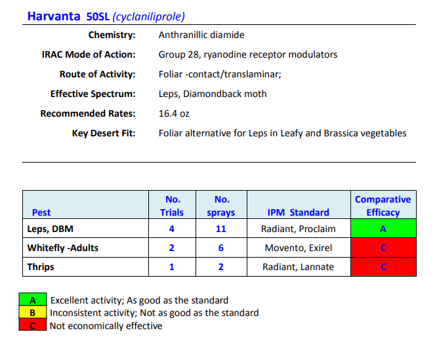Select 'Leps, Diamondback moth' value
Viewport: 437px width, 354px height.
point(213,94)
